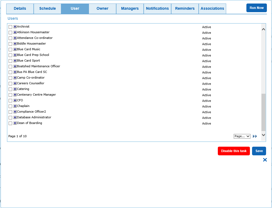Click the icon beside CFO

point(14,100)
